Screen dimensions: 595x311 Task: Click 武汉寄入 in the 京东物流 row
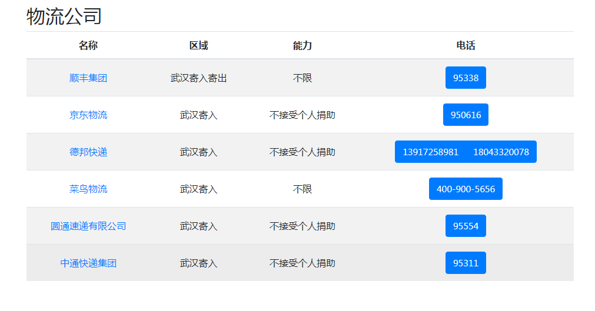198,115
